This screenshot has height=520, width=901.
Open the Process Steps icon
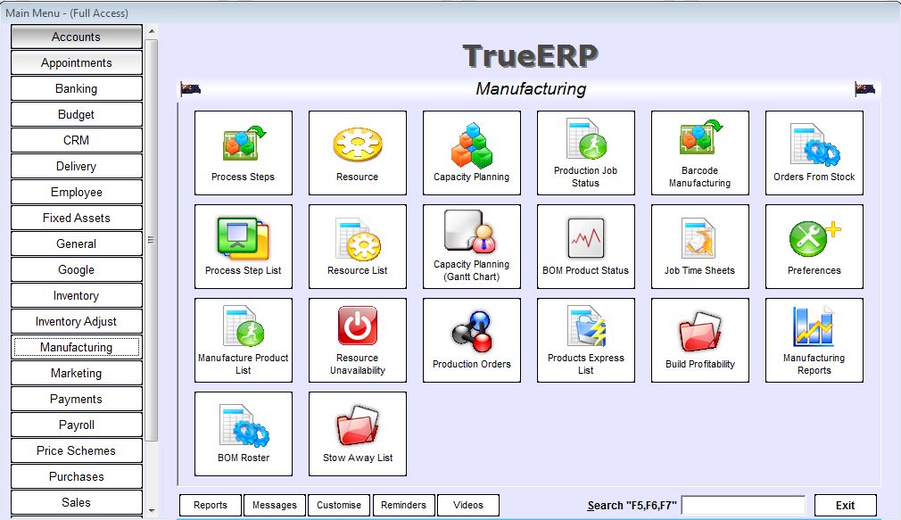243,153
